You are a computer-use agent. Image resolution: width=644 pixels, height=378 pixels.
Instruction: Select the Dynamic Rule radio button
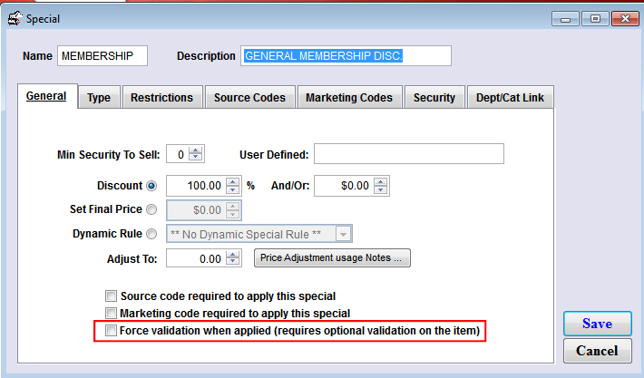151,234
